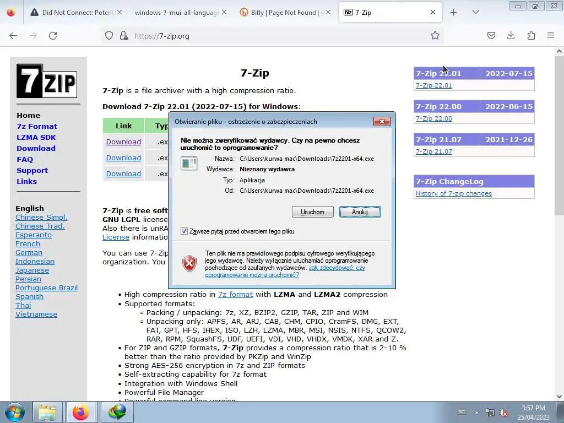
Task: Show hidden tray icons arrow
Action: (476, 413)
